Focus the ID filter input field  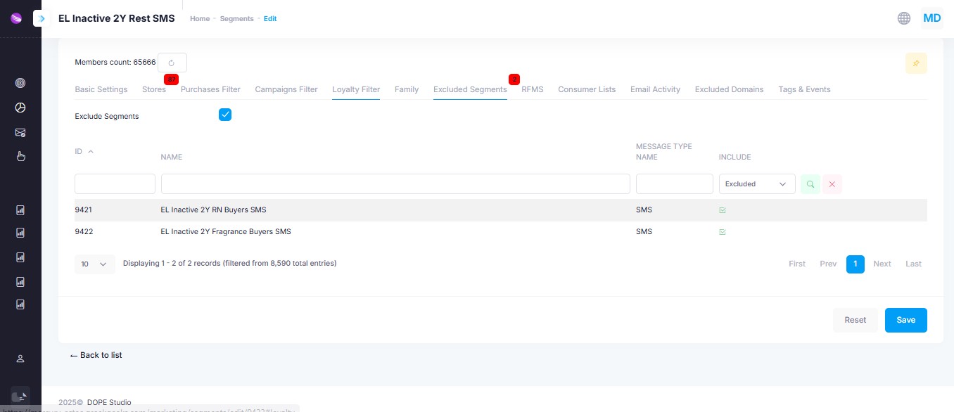click(x=115, y=184)
